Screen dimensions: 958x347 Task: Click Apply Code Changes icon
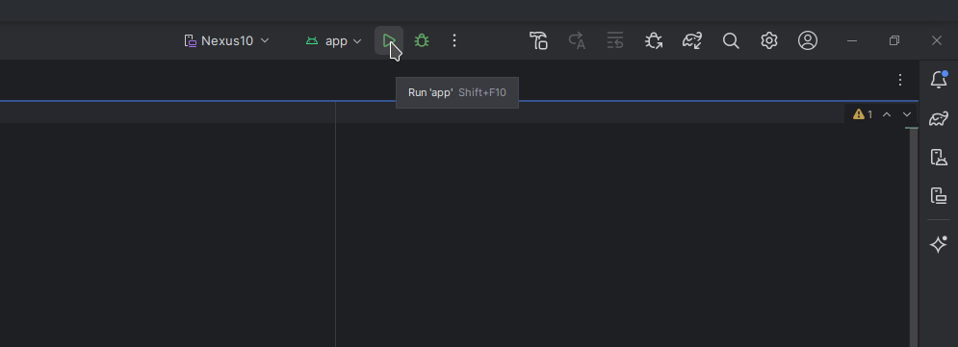coord(615,41)
